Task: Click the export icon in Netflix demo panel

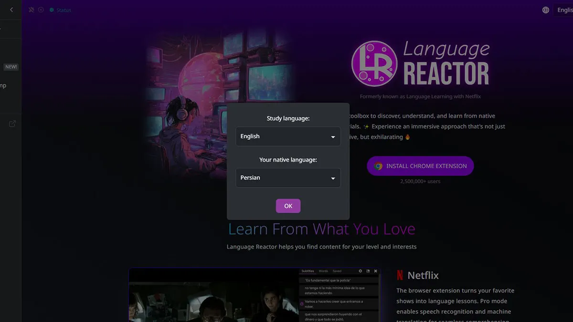Action: (x=368, y=271)
